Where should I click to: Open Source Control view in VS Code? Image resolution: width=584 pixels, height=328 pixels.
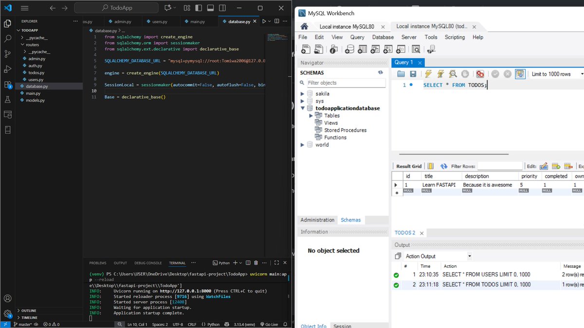(7, 53)
